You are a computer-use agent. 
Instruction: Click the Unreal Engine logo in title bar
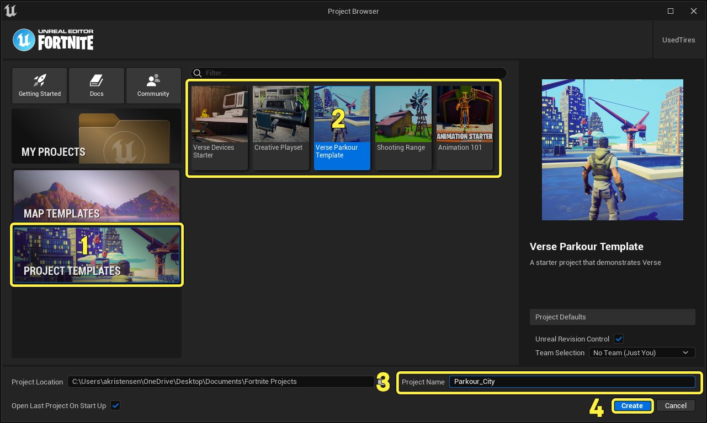coord(10,10)
